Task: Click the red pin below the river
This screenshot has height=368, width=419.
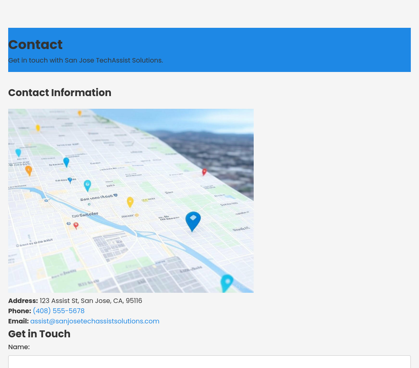Action: coord(76,225)
